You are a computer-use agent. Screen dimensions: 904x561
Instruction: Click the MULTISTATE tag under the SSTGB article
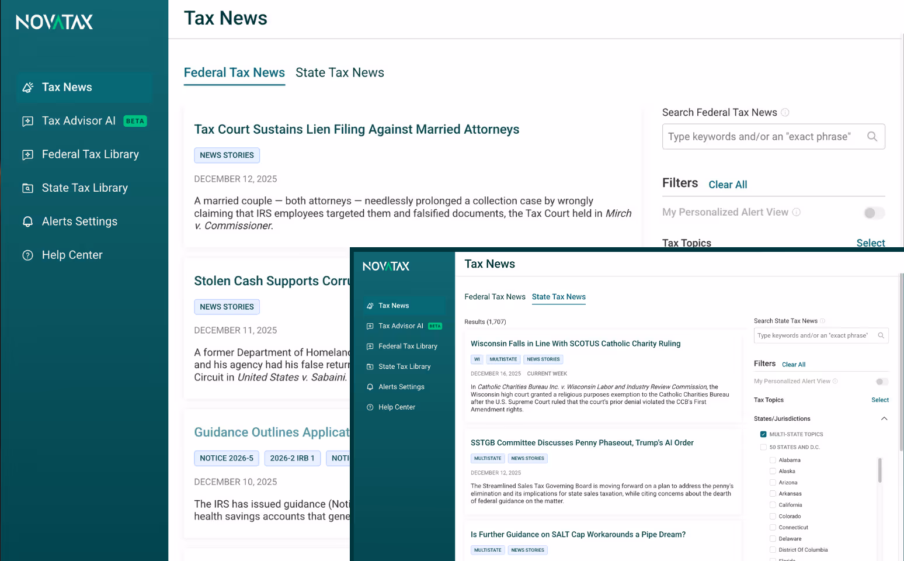coord(488,459)
